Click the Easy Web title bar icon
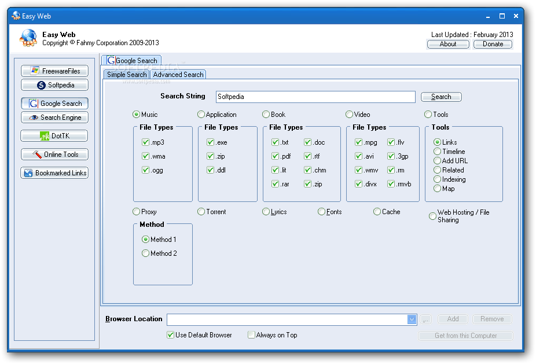The width and height of the screenshot is (536, 364). tap(16, 16)
